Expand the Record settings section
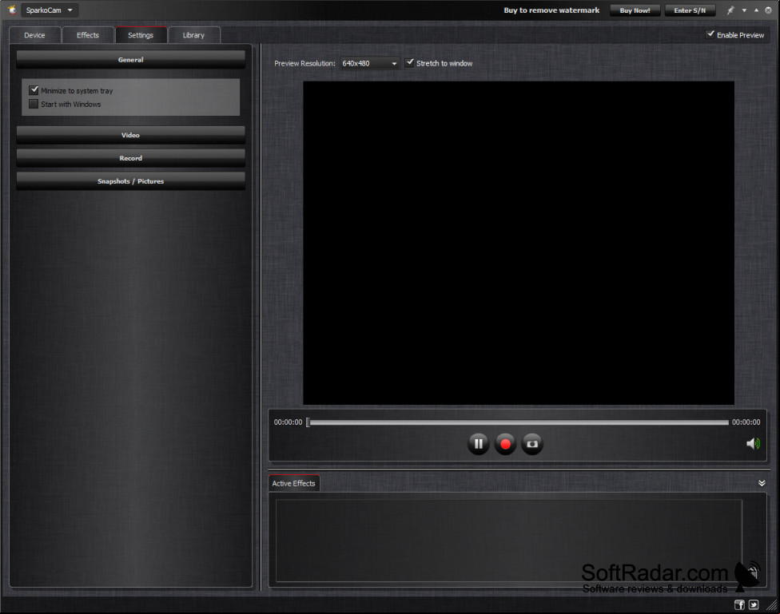Viewport: 780px width, 614px height. (131, 158)
